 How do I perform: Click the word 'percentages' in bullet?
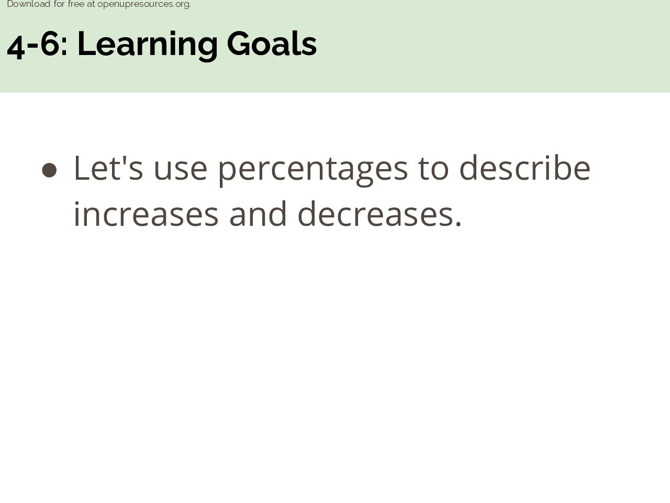click(x=312, y=169)
